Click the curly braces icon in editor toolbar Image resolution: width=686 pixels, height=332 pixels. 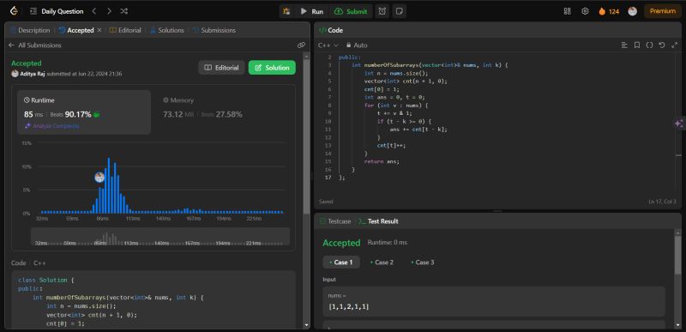650,45
